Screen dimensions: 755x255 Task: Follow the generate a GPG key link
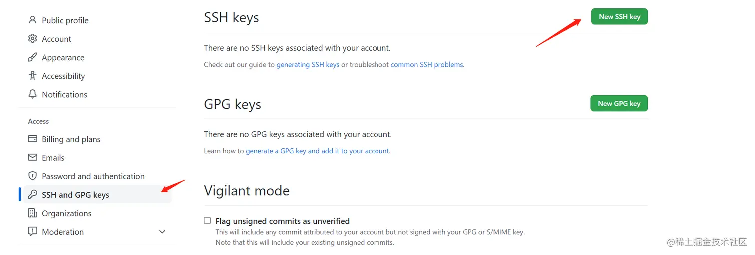317,151
